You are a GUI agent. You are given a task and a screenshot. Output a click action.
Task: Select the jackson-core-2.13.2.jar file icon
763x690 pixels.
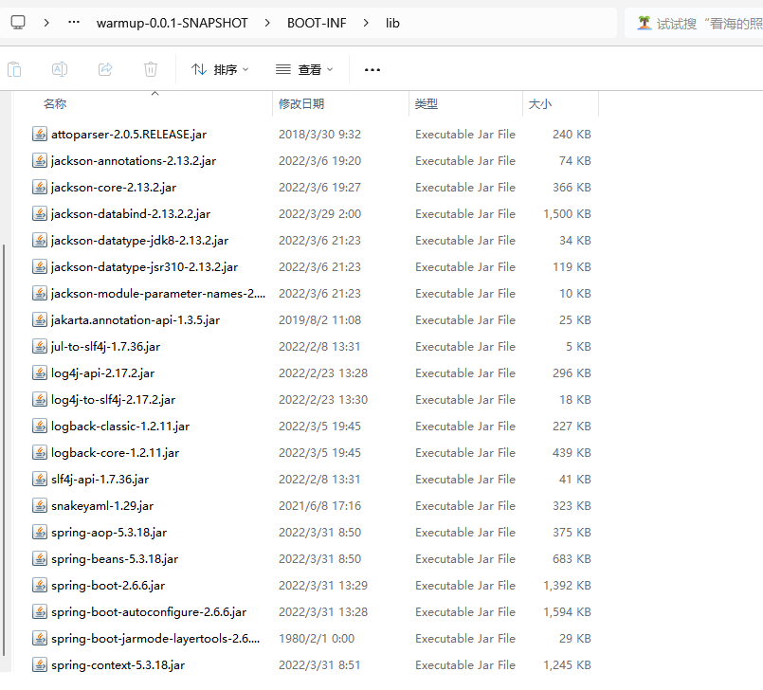click(40, 187)
